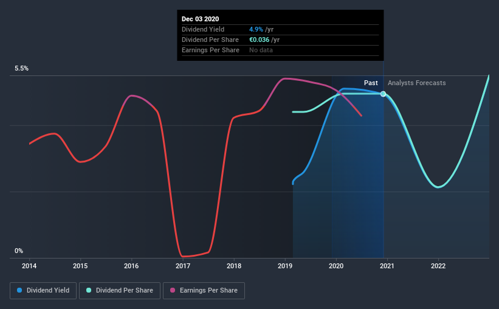Click the €0.036 dividend per share value
This screenshot has width=499, height=309.
pyautogui.click(x=259, y=40)
